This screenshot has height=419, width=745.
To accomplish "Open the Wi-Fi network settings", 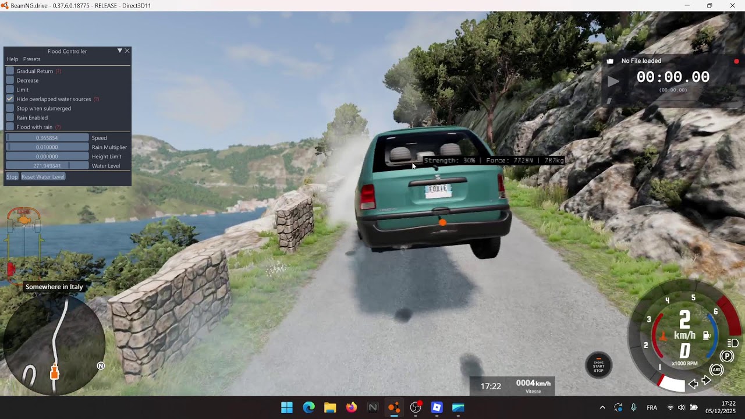I will [x=670, y=407].
